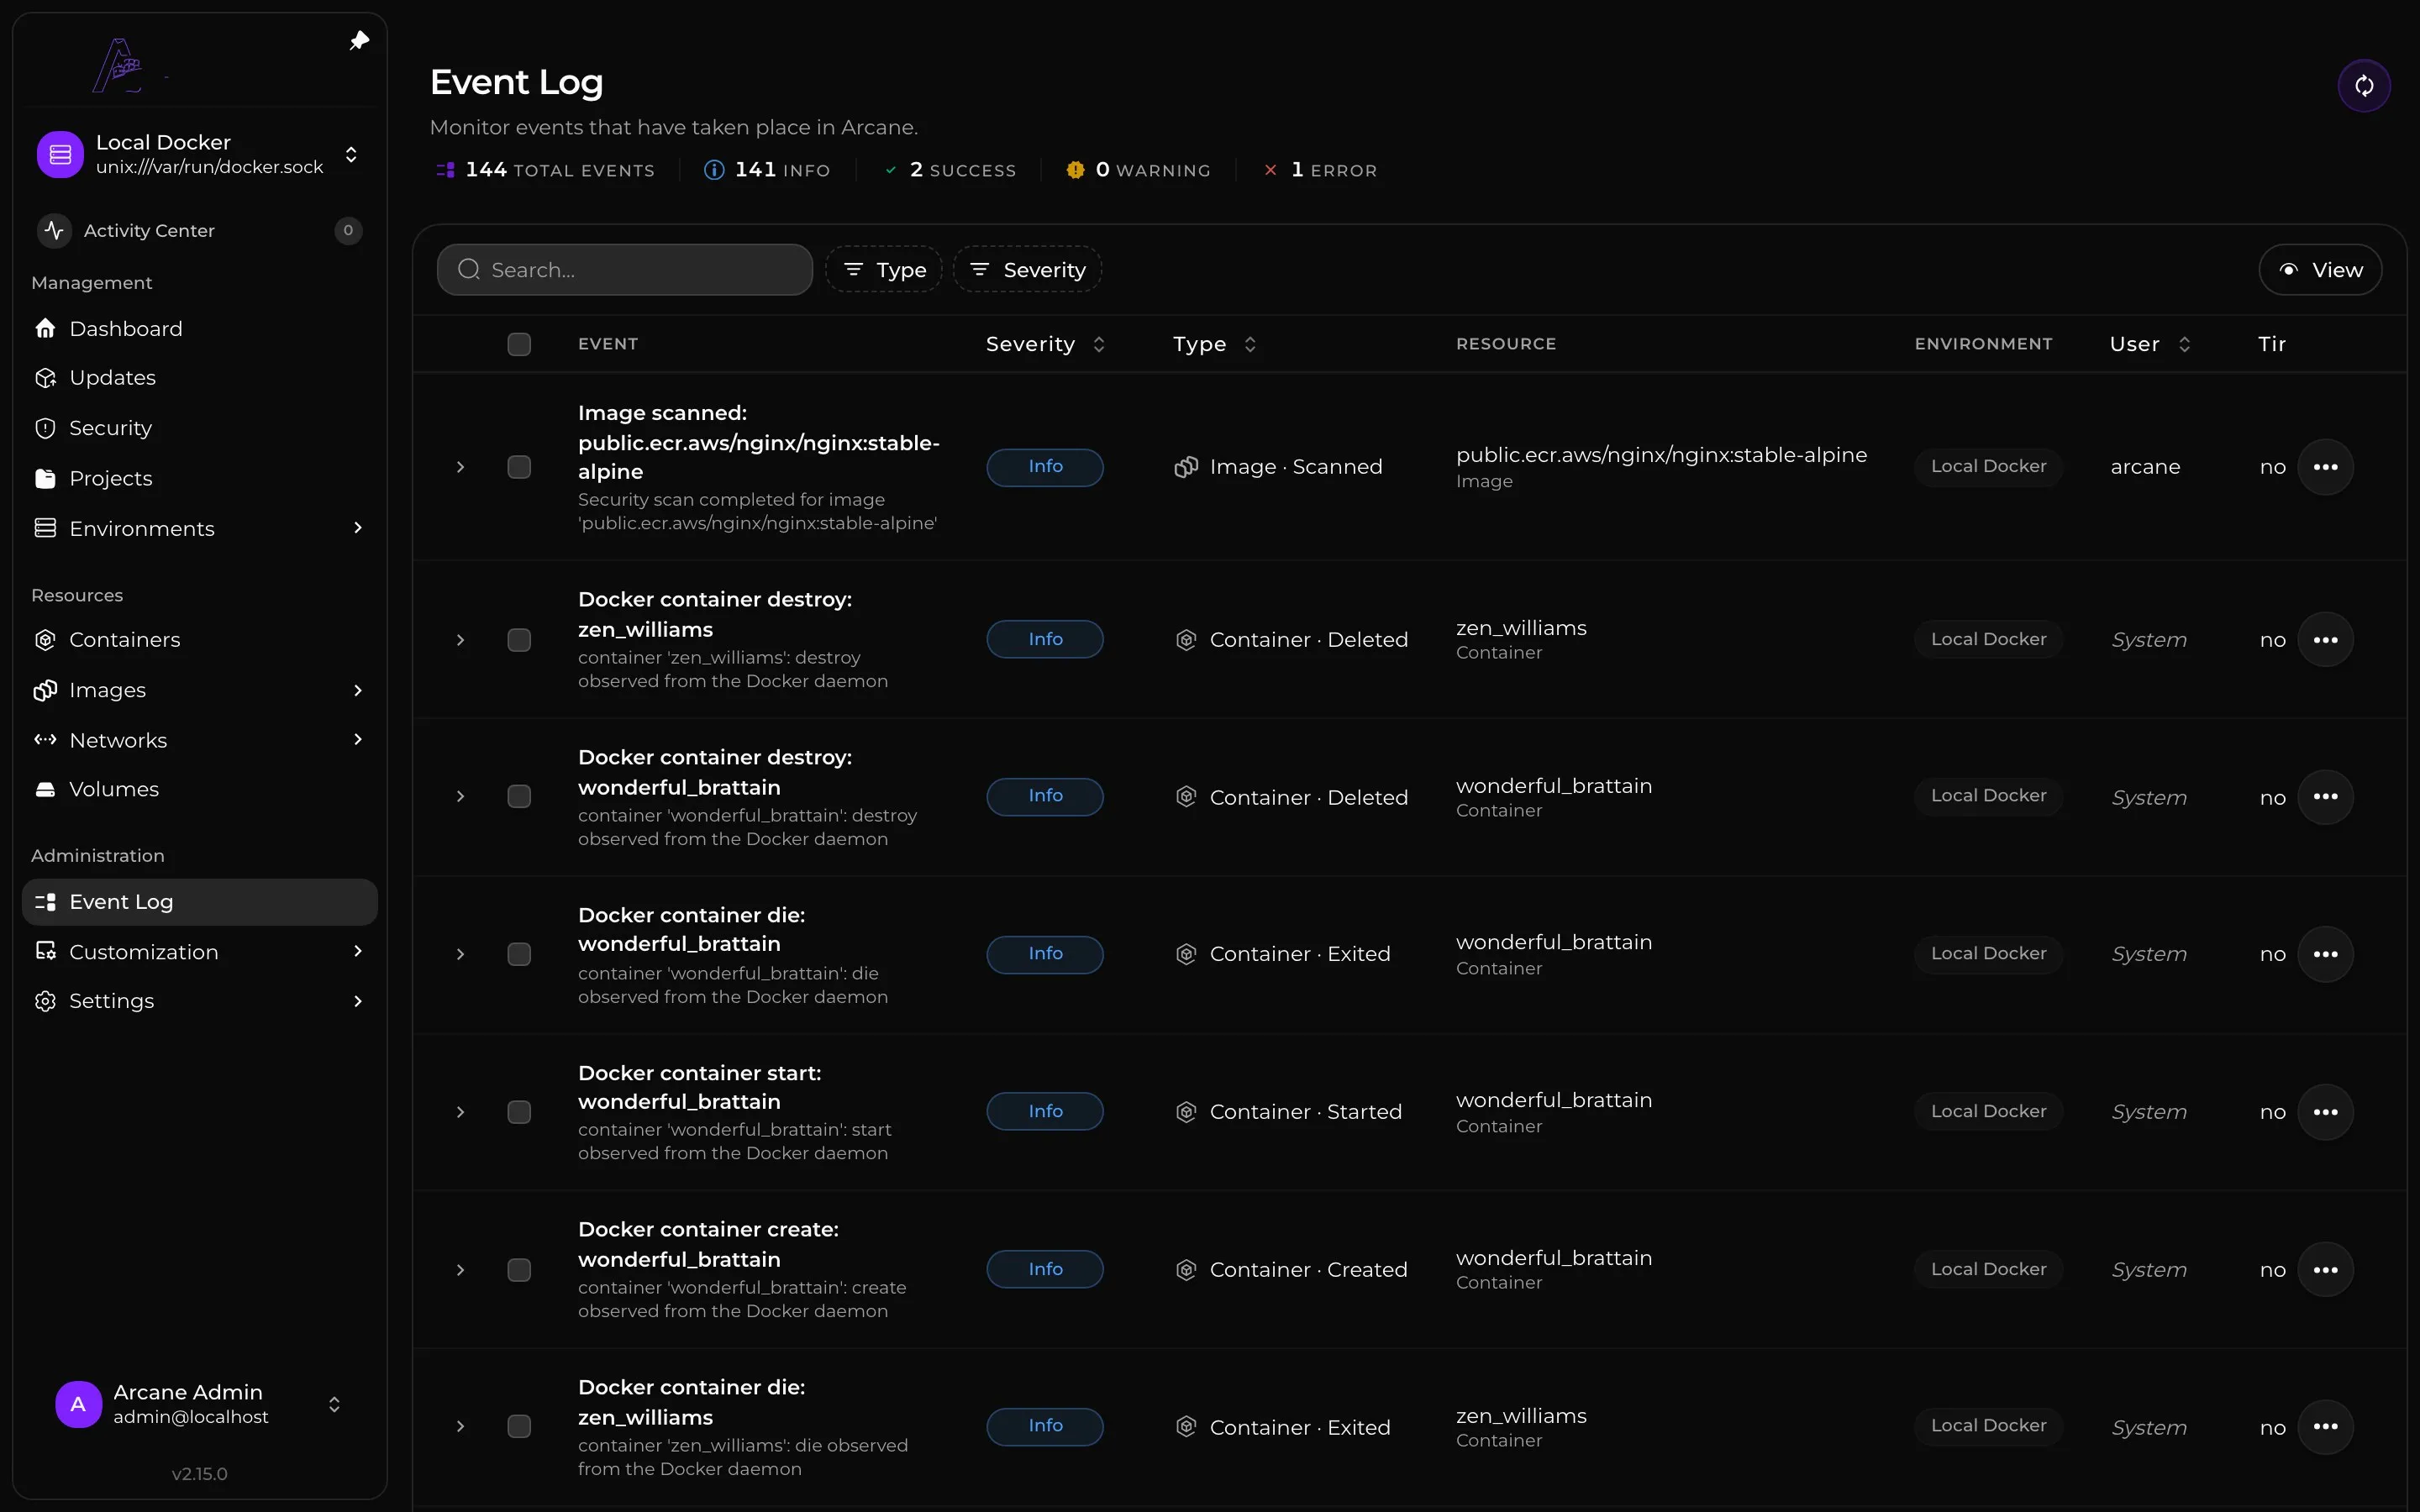Viewport: 2420px width, 1512px height.
Task: Click Local Docker badge on zen_williams destroy row
Action: 1988,640
